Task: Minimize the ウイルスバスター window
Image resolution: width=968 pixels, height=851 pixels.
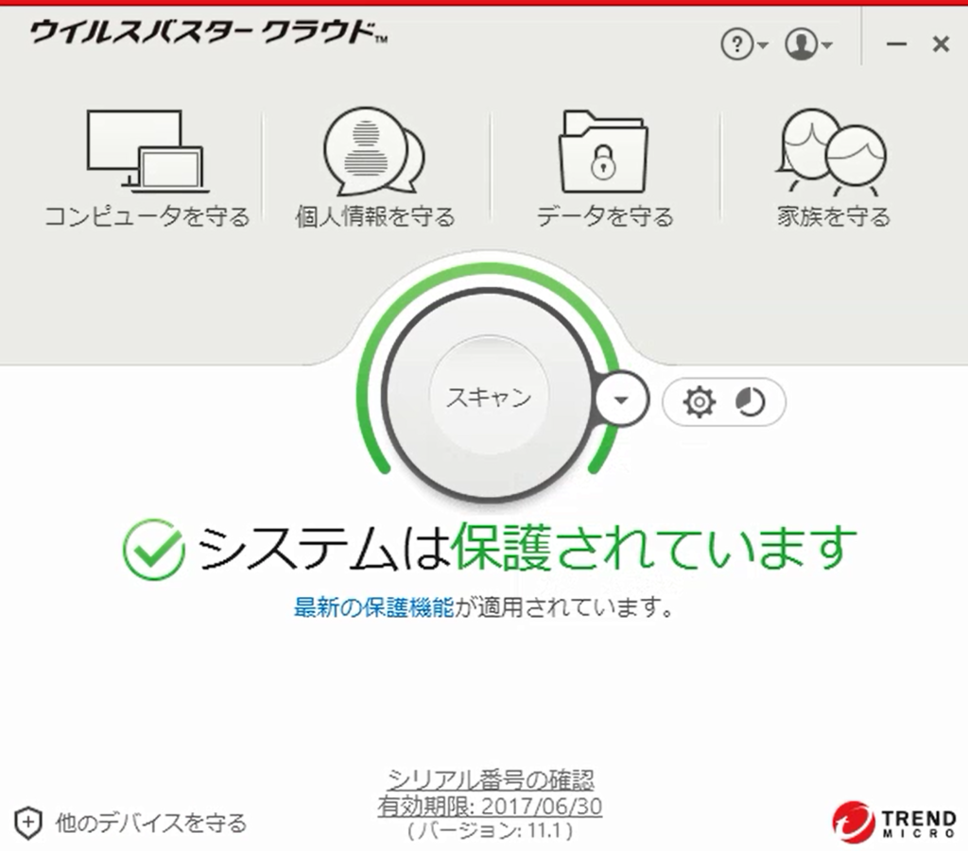Action: (896, 43)
